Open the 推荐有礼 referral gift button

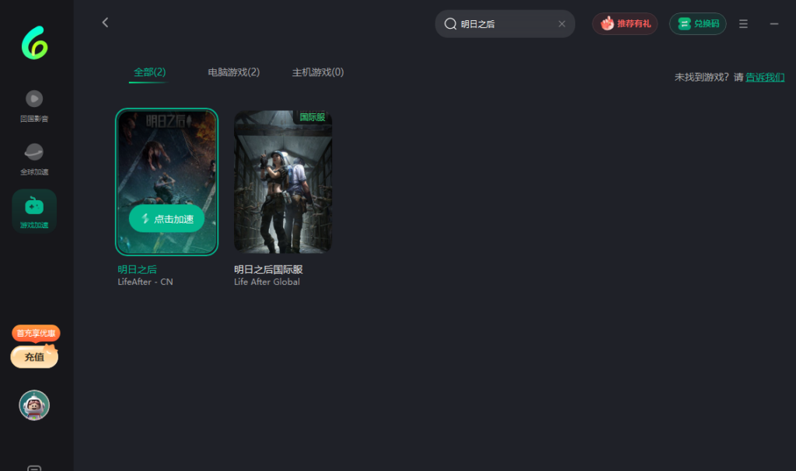tap(625, 24)
